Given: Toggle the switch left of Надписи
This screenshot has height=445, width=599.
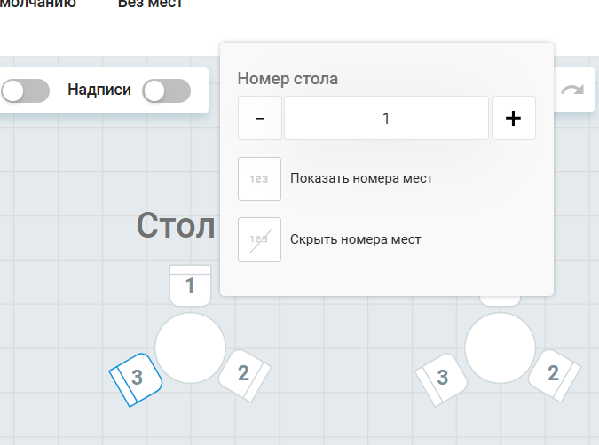Looking at the screenshot, I should point(25,90).
